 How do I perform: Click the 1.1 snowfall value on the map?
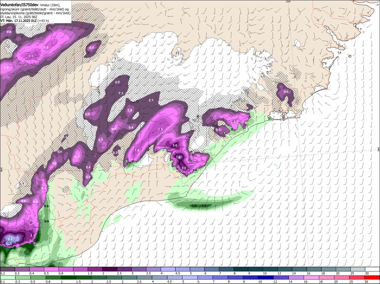31,56
